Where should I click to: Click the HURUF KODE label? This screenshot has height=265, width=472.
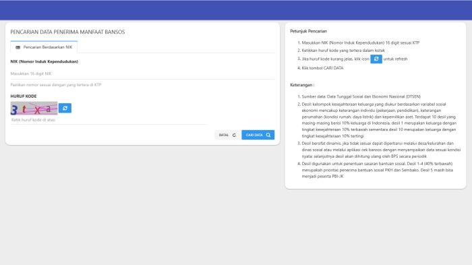[24, 96]
